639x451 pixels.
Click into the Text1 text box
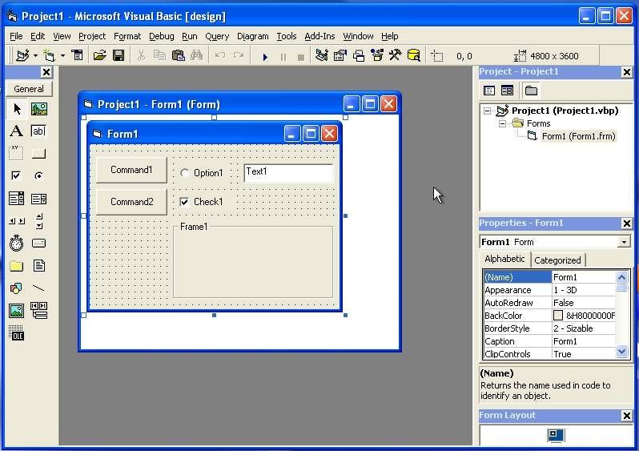click(288, 173)
